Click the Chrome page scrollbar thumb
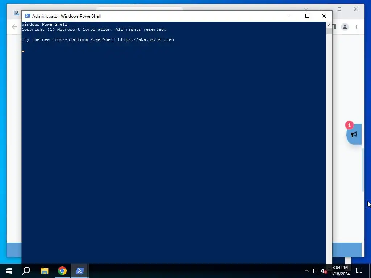This screenshot has height=278, width=371. pos(363,170)
